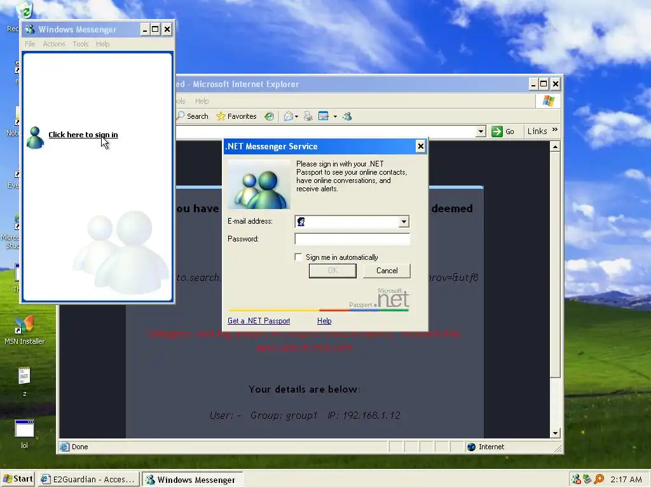Click 'Your details are below:' text

pyautogui.click(x=305, y=390)
